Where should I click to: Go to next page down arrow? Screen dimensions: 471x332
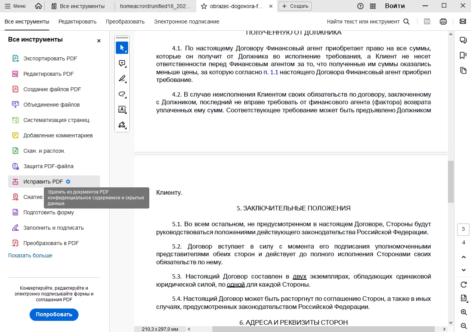(463, 270)
